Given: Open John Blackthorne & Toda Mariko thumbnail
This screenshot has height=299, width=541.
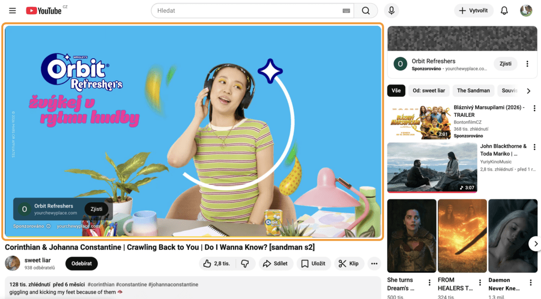Looking at the screenshot, I should 432,167.
